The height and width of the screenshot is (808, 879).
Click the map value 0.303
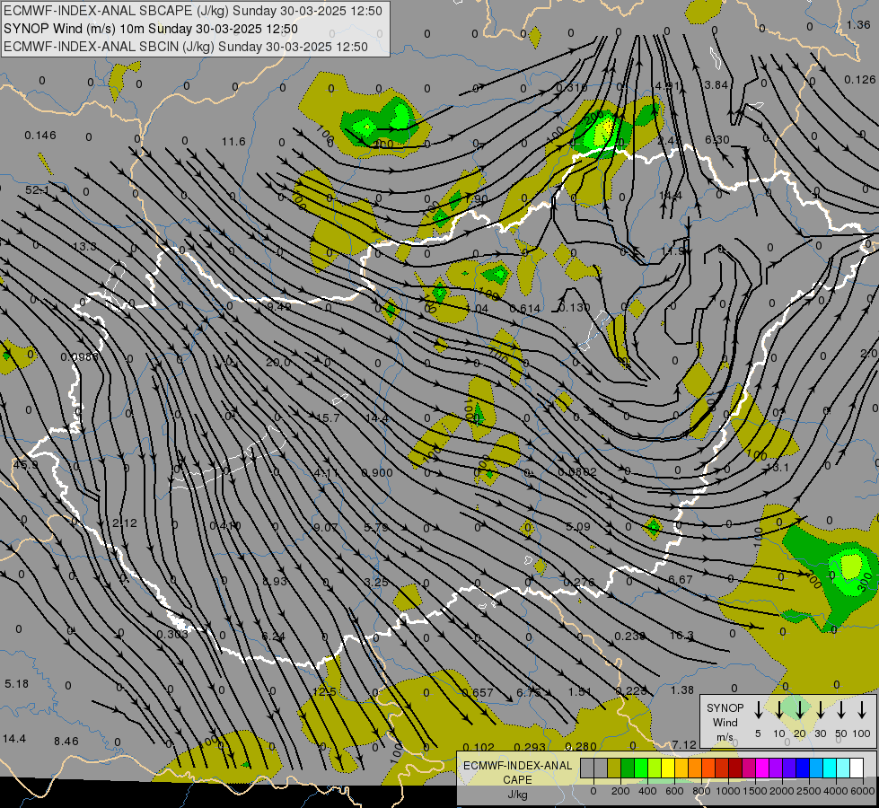[172, 634]
